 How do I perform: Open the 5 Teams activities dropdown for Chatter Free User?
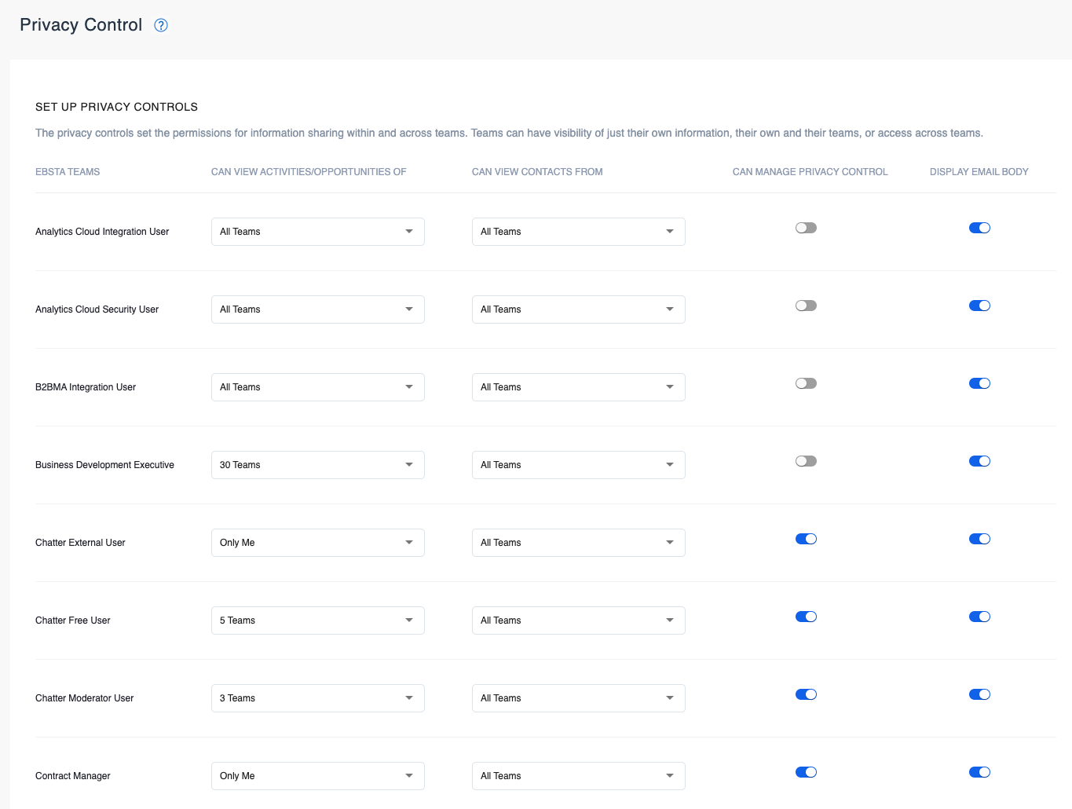pos(317,620)
